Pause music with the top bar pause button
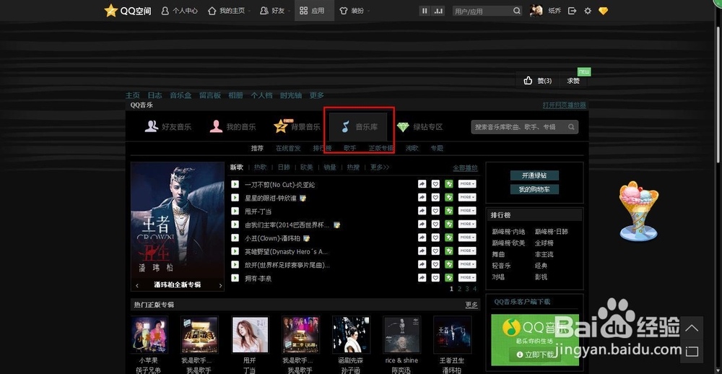 pos(425,11)
